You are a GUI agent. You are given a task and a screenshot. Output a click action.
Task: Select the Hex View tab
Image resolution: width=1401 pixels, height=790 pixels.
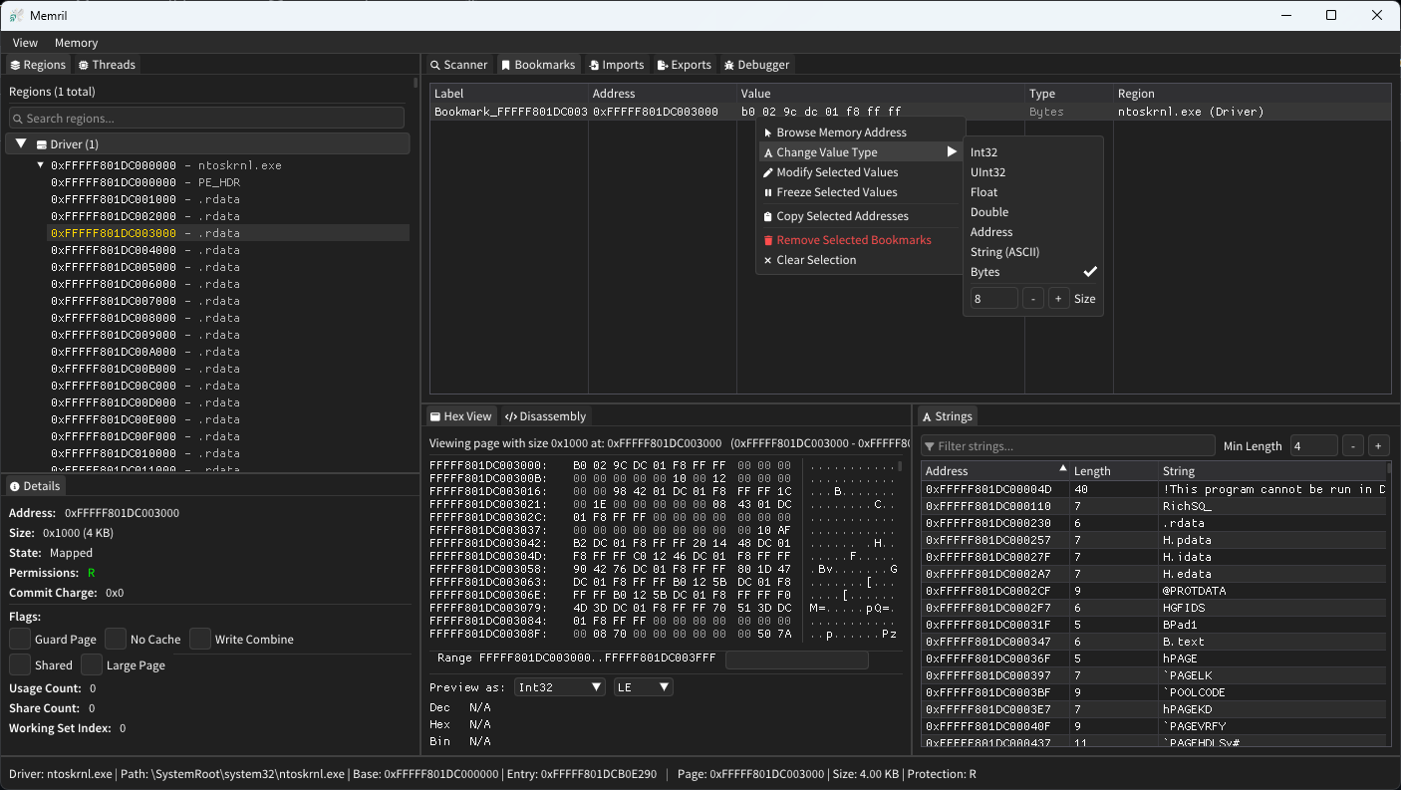pos(460,416)
